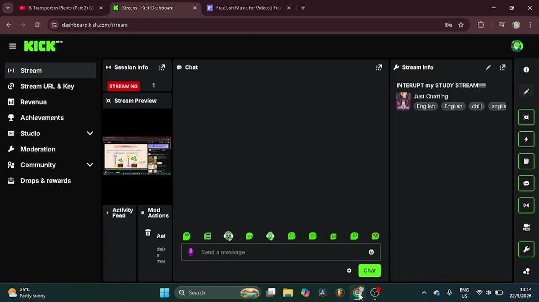
Task: Click the first English tag
Action: (426, 106)
